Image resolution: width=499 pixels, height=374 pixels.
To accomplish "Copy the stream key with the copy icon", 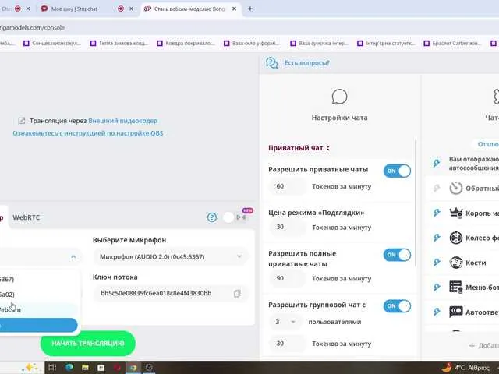I will pos(238,294).
